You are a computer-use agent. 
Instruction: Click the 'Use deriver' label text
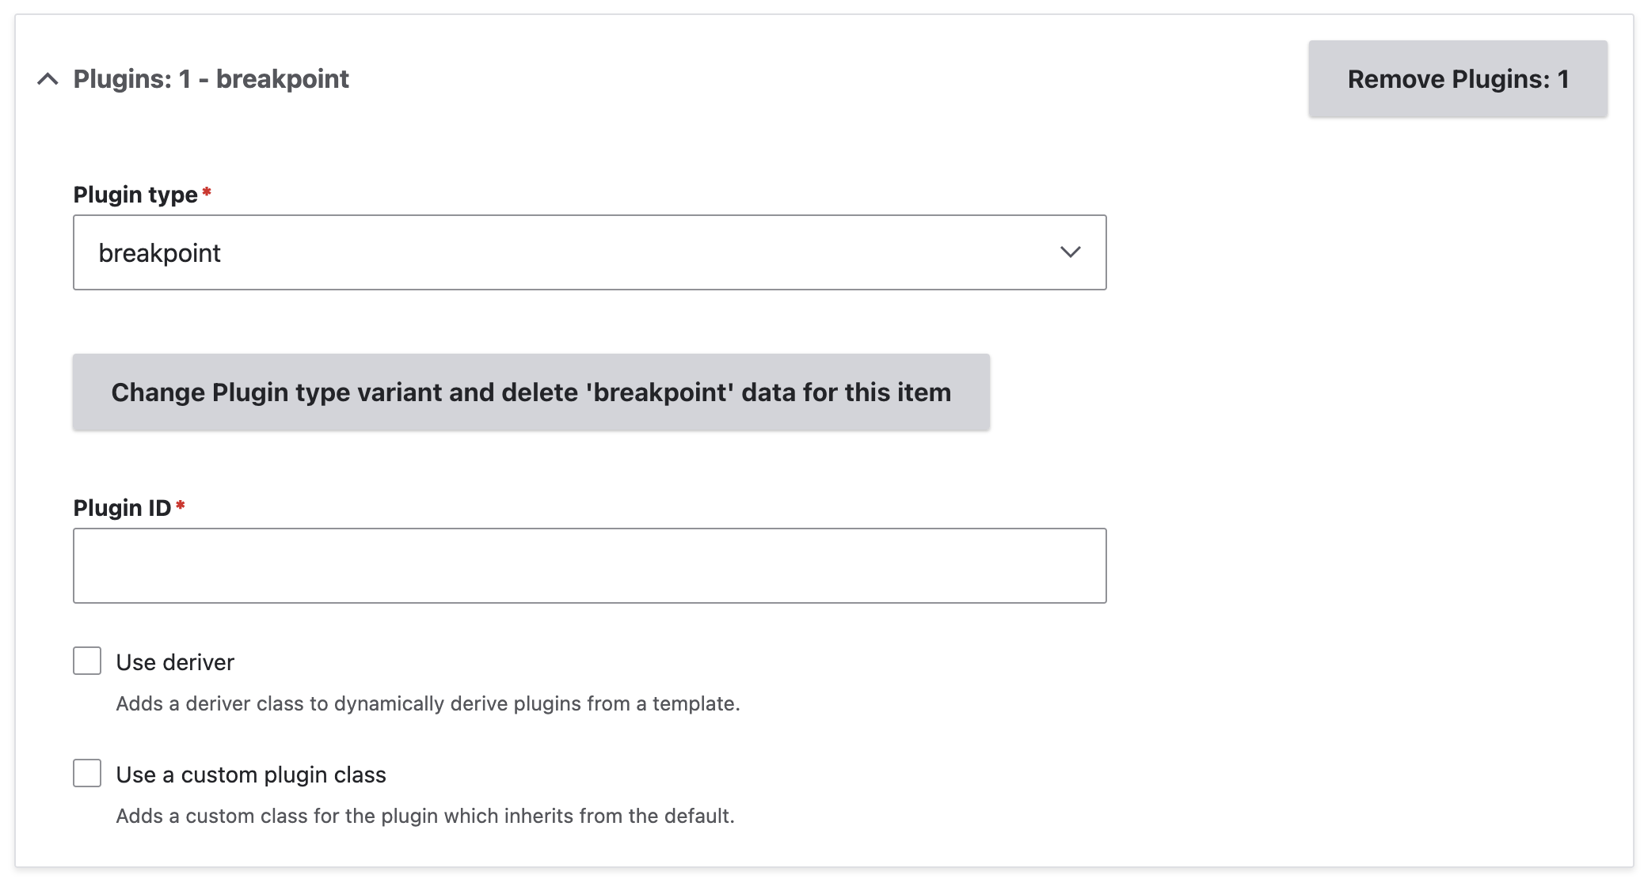coord(175,662)
